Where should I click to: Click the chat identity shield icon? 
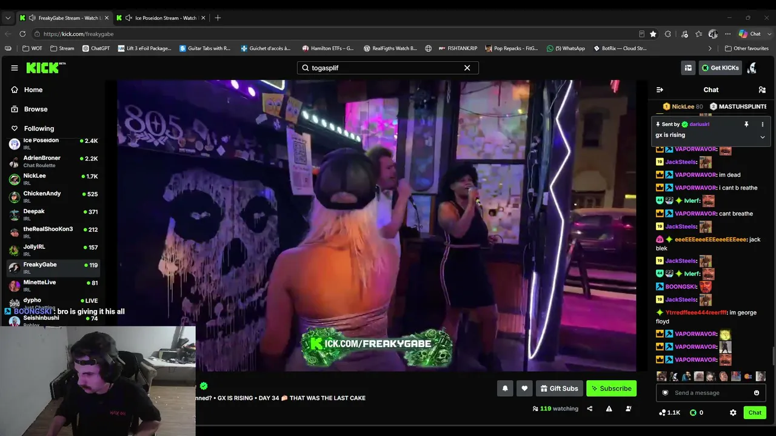point(665,392)
